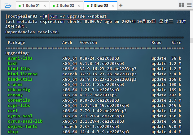Click the cups-libs package name
193x135 pixels.
point(19,106)
